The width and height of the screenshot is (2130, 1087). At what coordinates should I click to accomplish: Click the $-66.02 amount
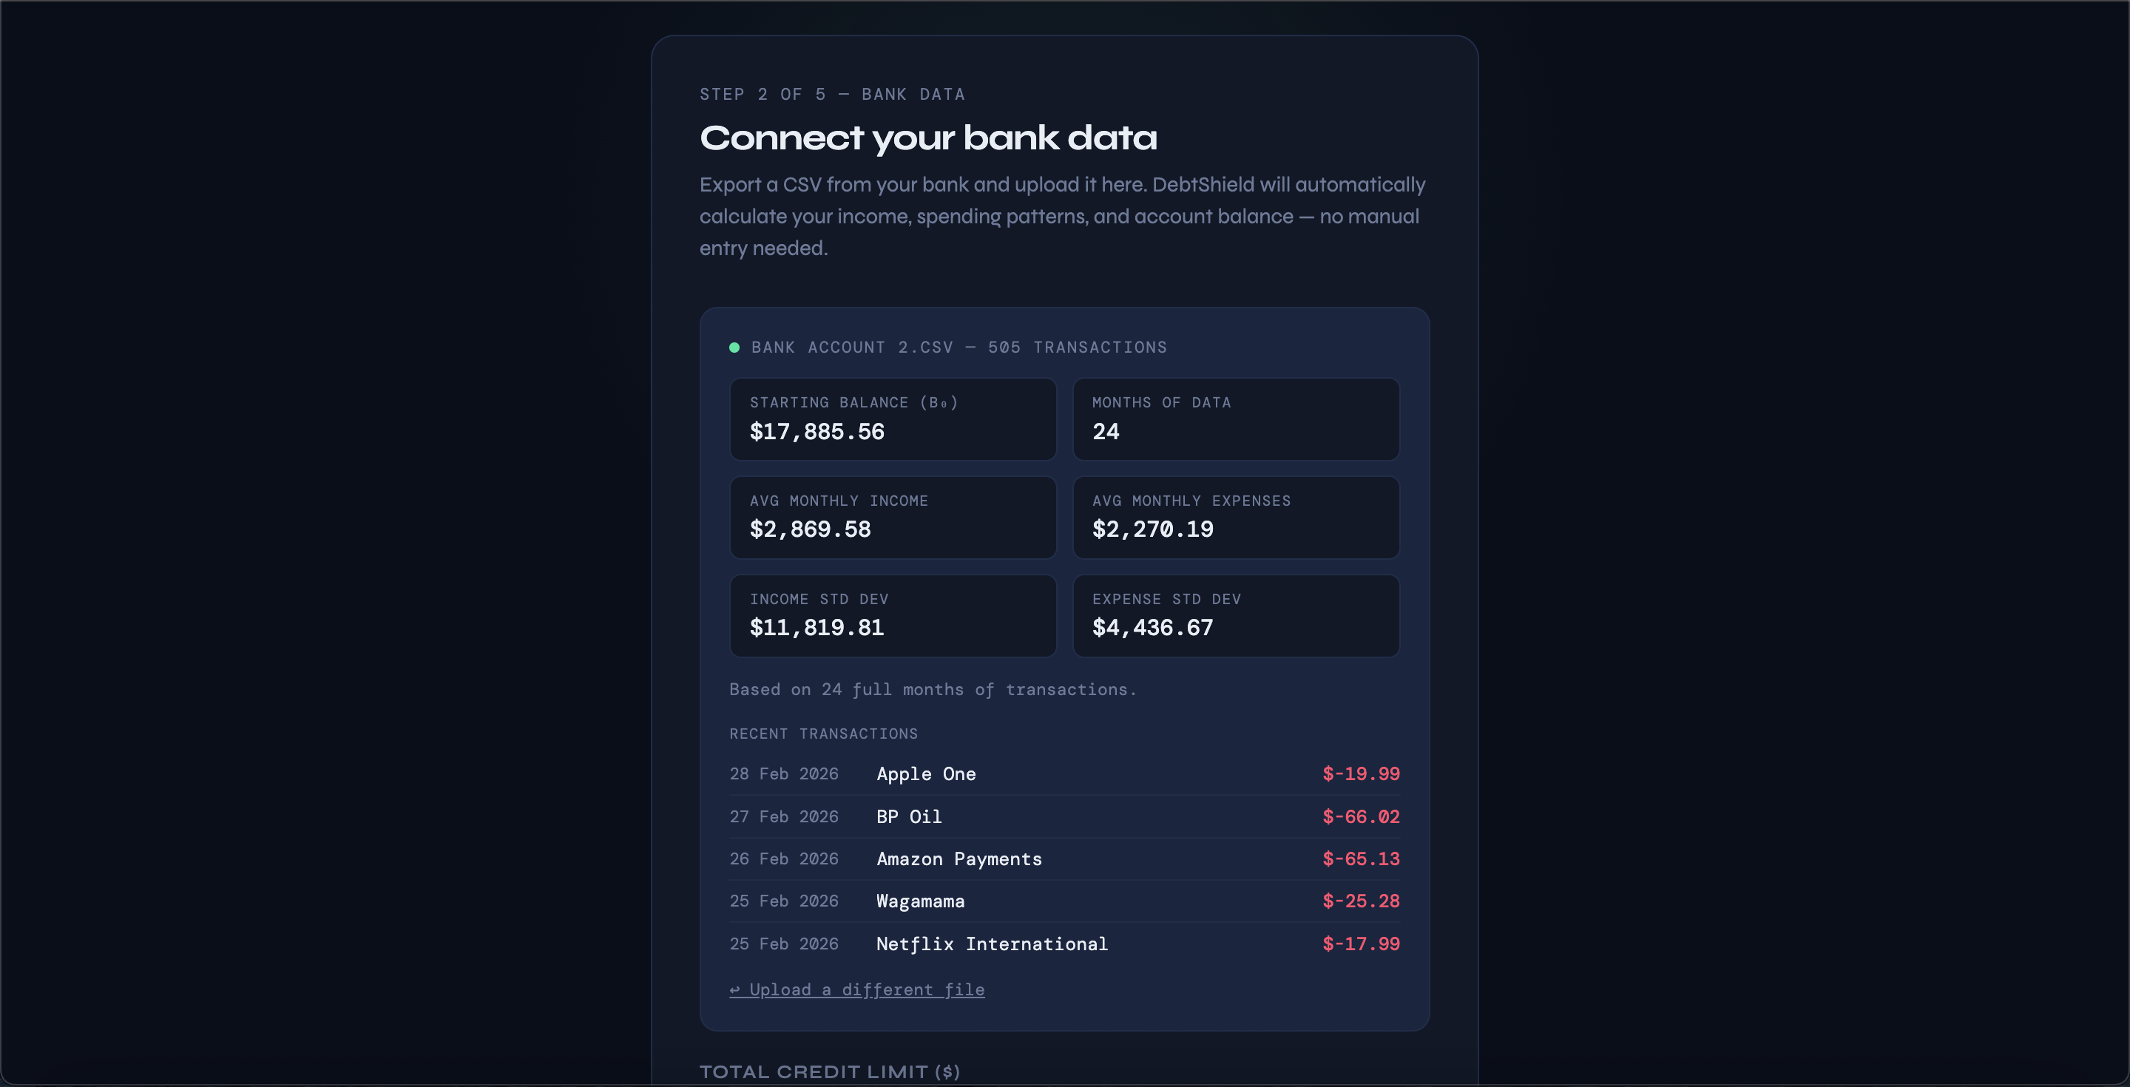pos(1360,816)
